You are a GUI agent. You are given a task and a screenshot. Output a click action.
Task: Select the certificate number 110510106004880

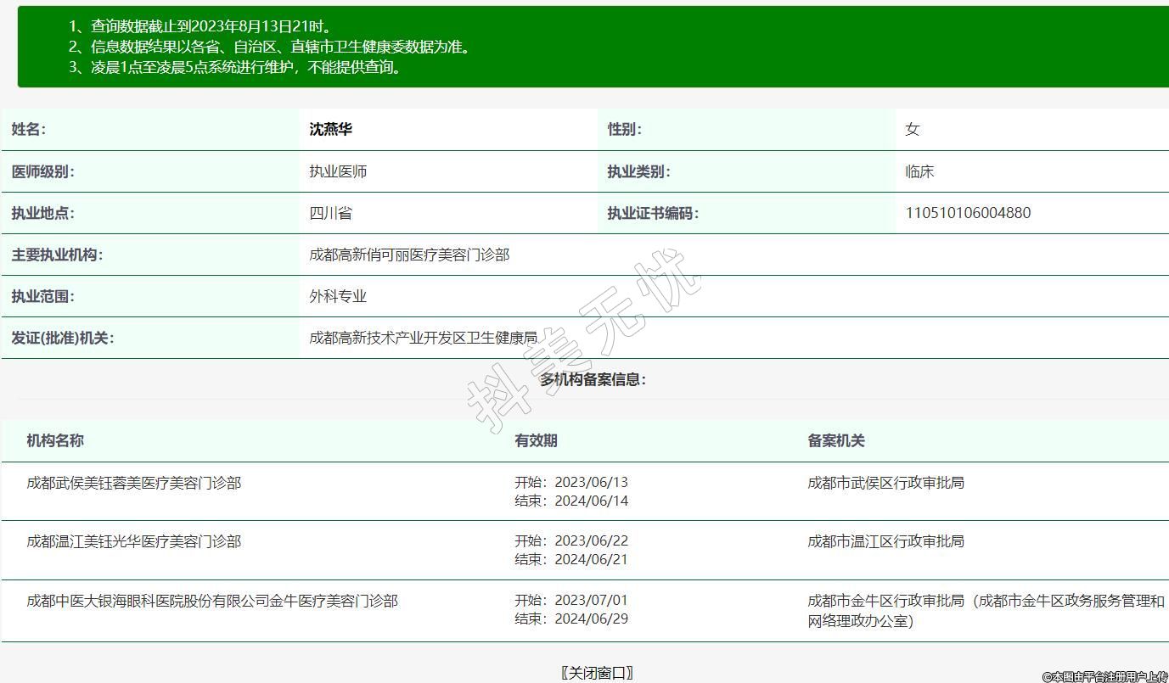[x=968, y=213]
